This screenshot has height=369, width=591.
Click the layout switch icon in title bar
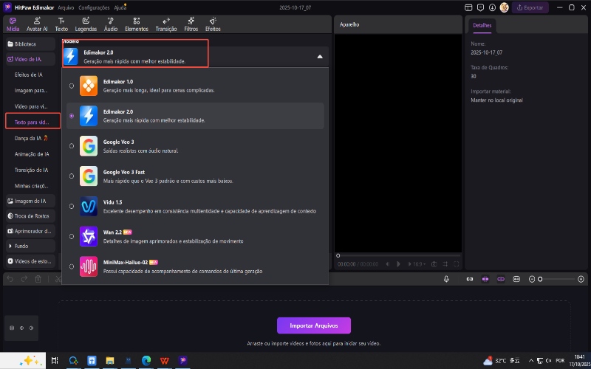point(468,7)
